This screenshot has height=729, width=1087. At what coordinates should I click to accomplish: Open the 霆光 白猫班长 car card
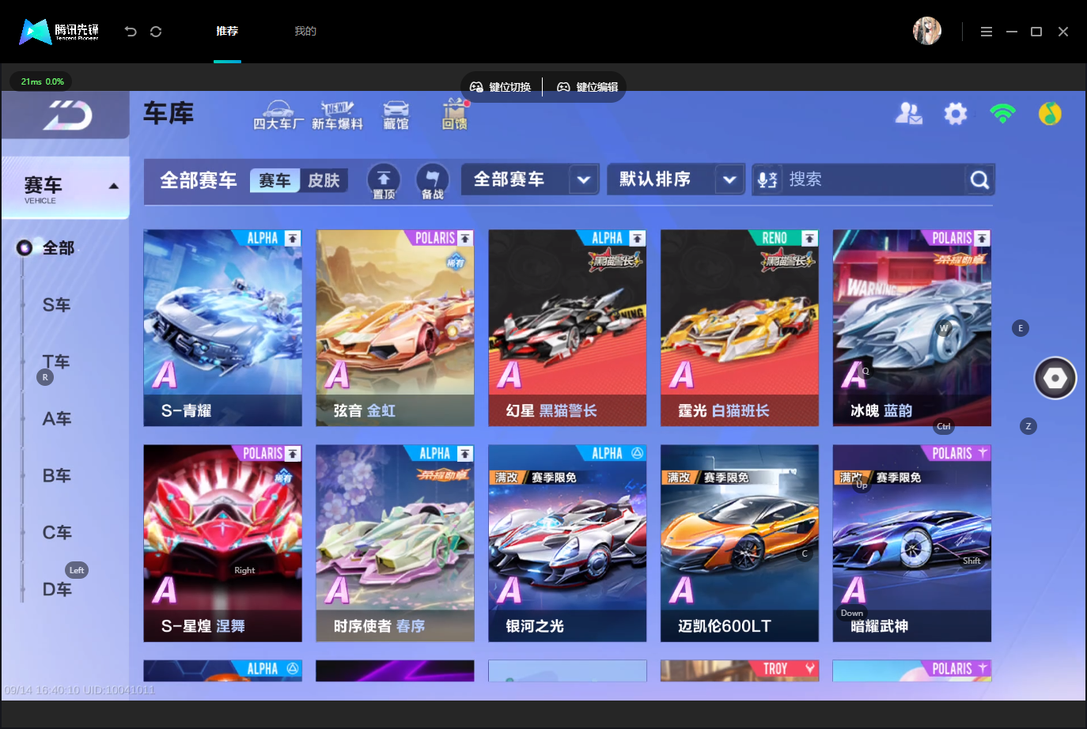tap(740, 328)
